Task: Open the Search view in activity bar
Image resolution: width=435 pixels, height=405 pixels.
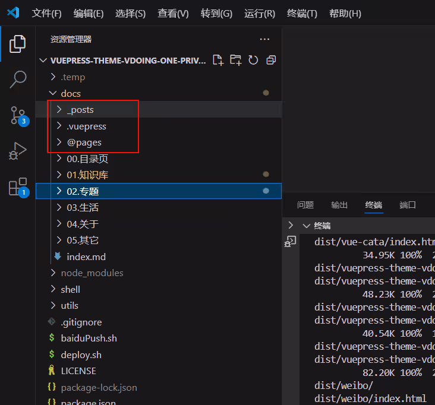Action: pos(18,80)
